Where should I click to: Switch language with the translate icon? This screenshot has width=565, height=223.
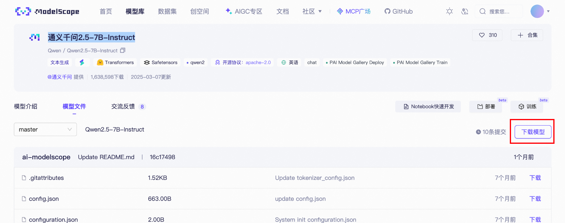click(465, 11)
